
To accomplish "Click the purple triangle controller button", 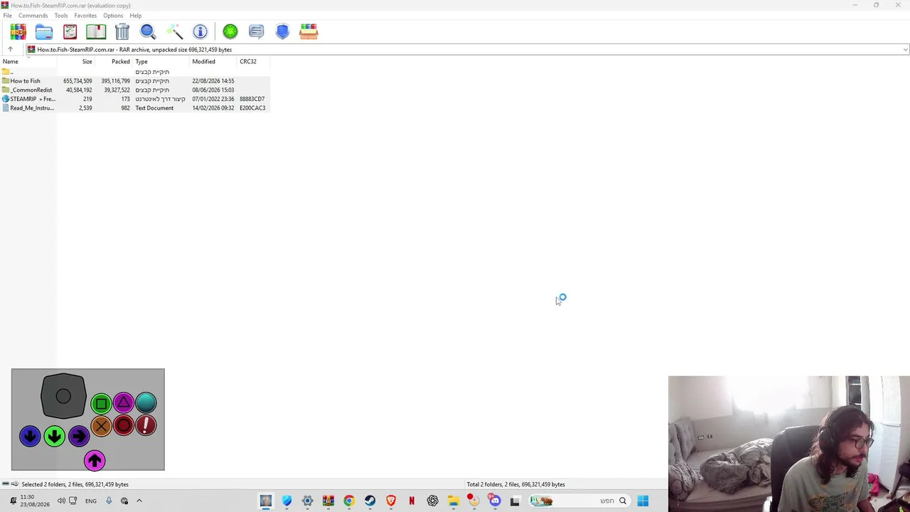I will coord(123,403).
